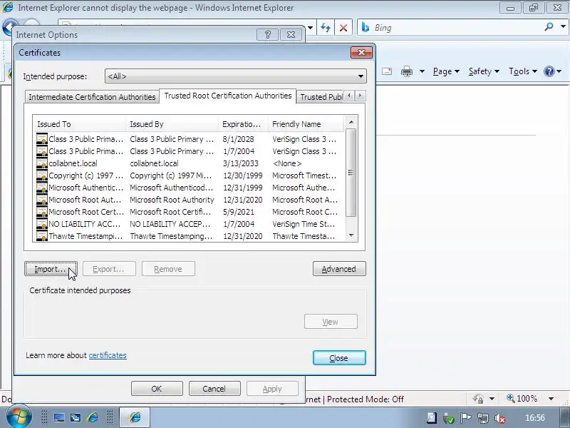Click the taskbar clock 16:56
570x428 pixels.
pos(535,418)
